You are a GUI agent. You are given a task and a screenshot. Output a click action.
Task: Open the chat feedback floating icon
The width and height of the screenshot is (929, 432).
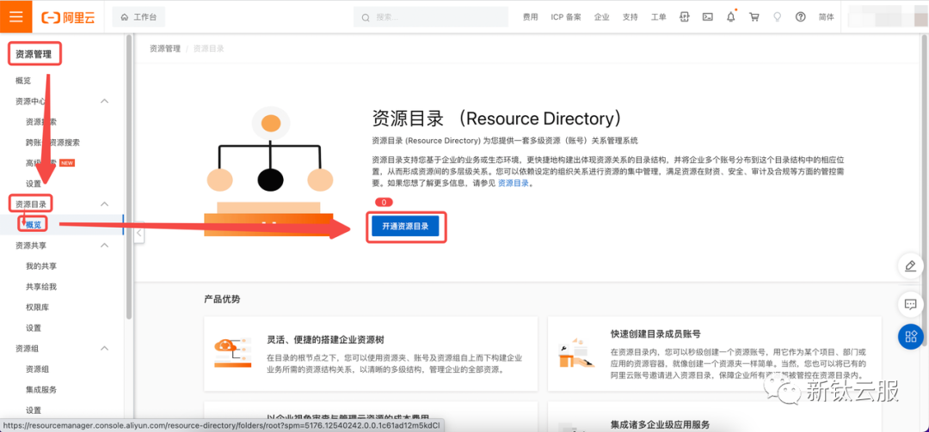pos(911,304)
